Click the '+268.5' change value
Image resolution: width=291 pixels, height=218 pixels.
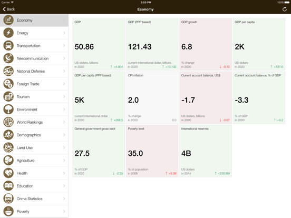[118, 120]
